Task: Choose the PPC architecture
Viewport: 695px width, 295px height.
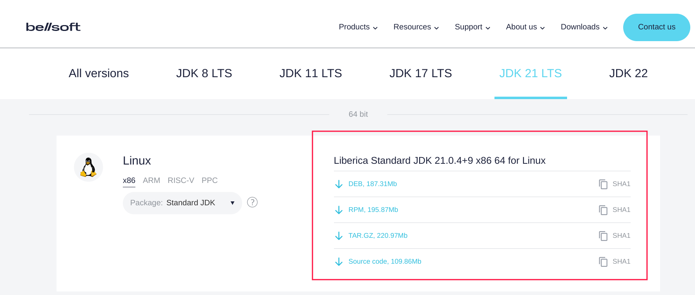Action: [x=210, y=180]
